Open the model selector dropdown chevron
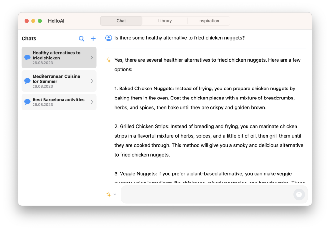The height and width of the screenshot is (230, 330). (115, 194)
